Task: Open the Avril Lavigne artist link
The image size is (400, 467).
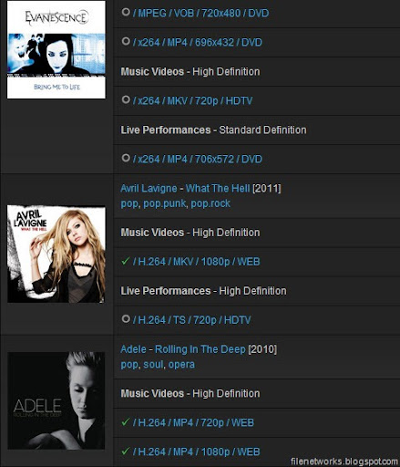Action: coord(149,188)
